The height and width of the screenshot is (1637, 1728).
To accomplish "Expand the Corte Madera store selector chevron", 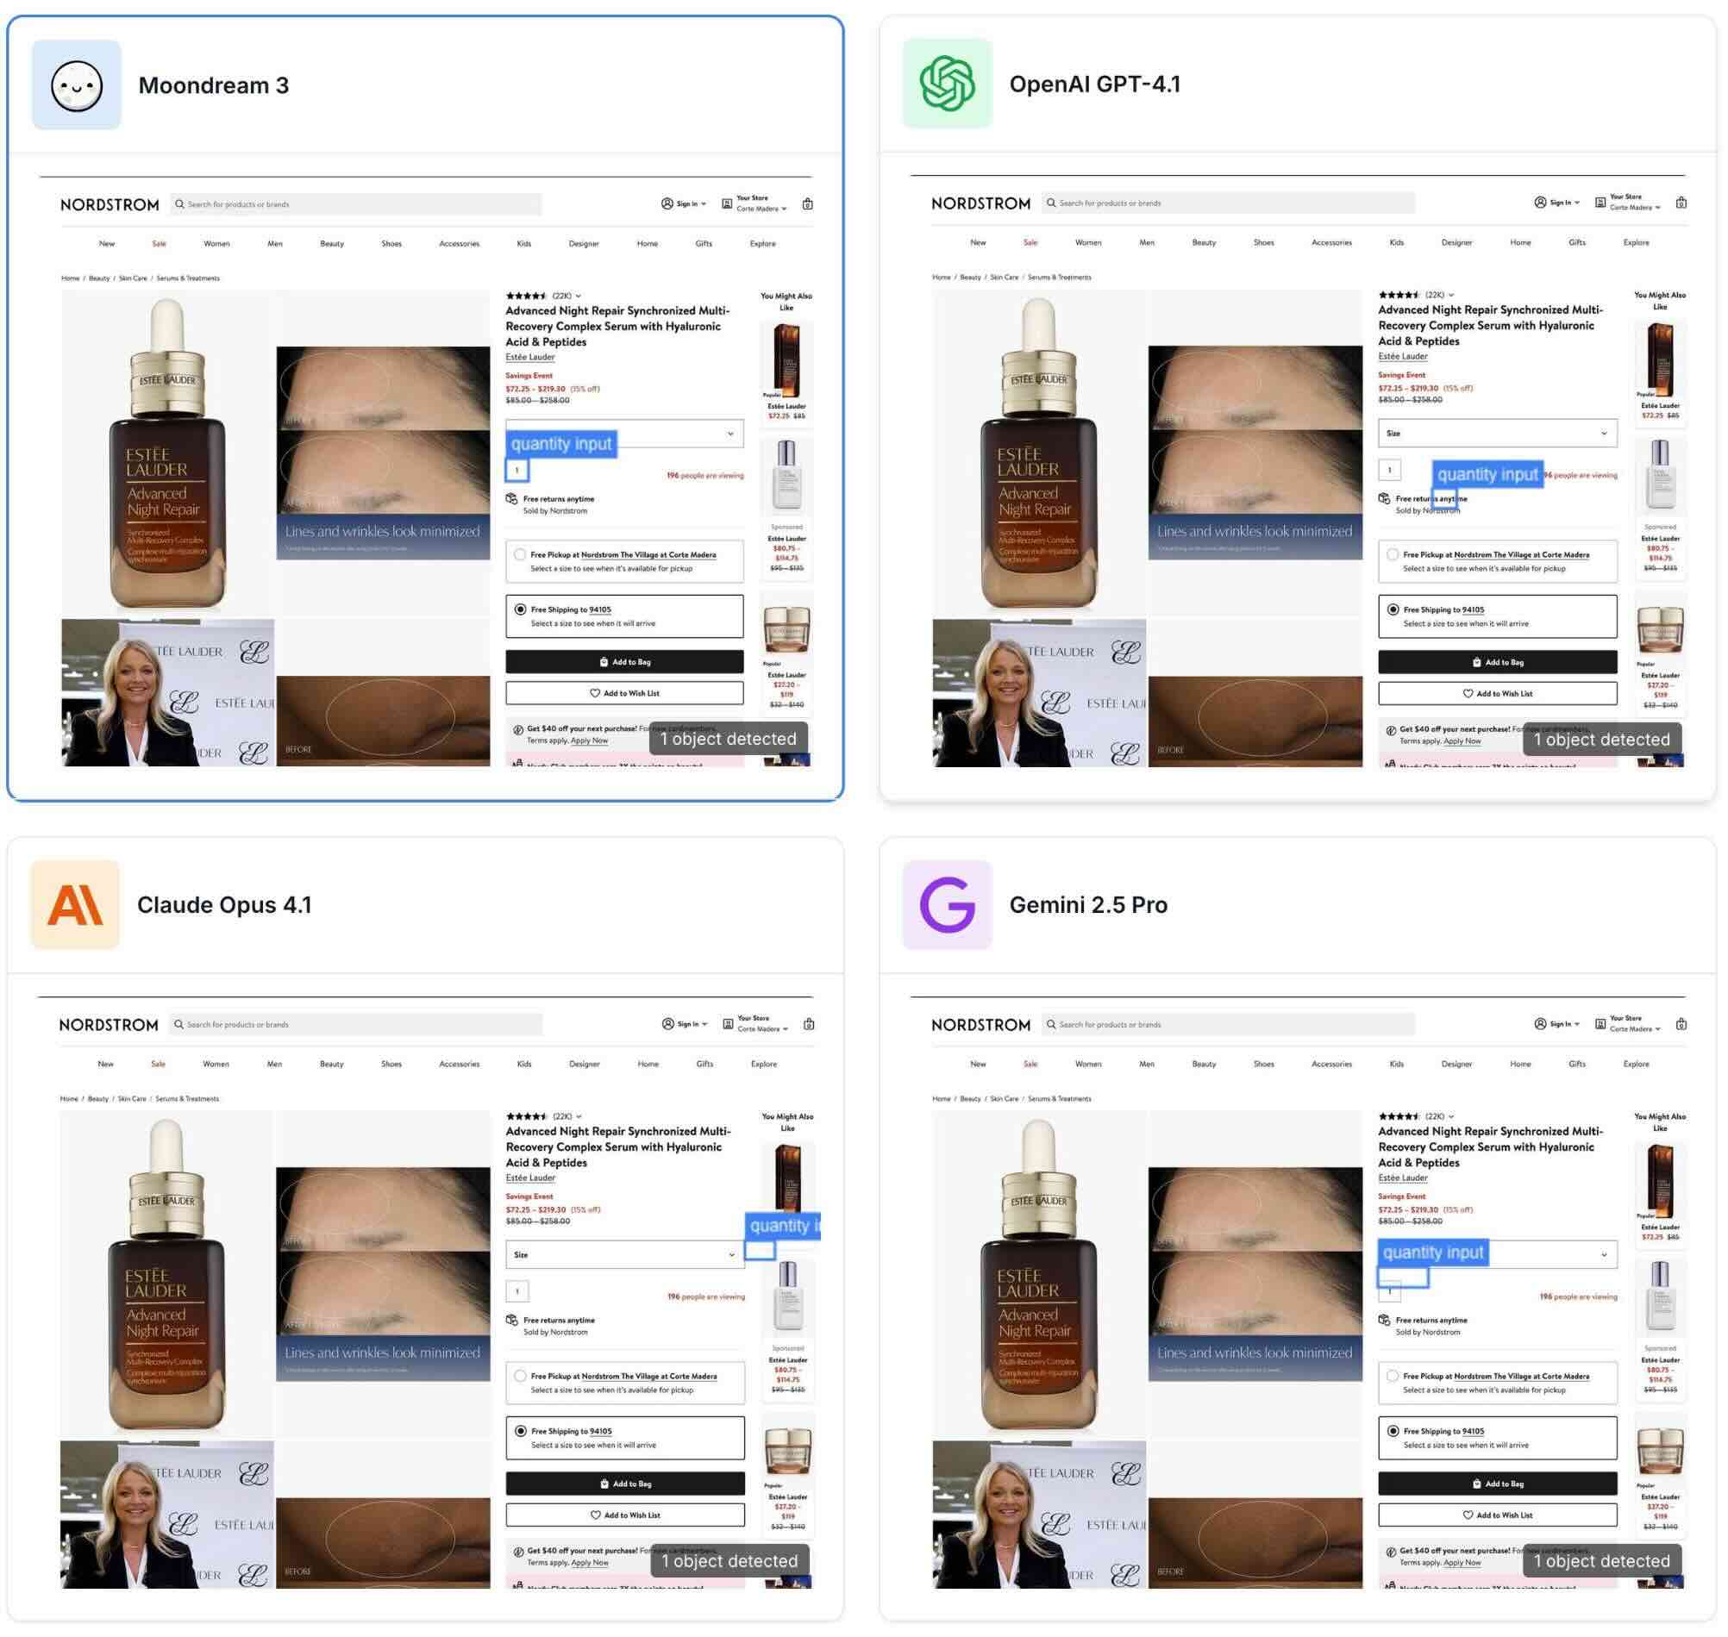I will point(785,209).
